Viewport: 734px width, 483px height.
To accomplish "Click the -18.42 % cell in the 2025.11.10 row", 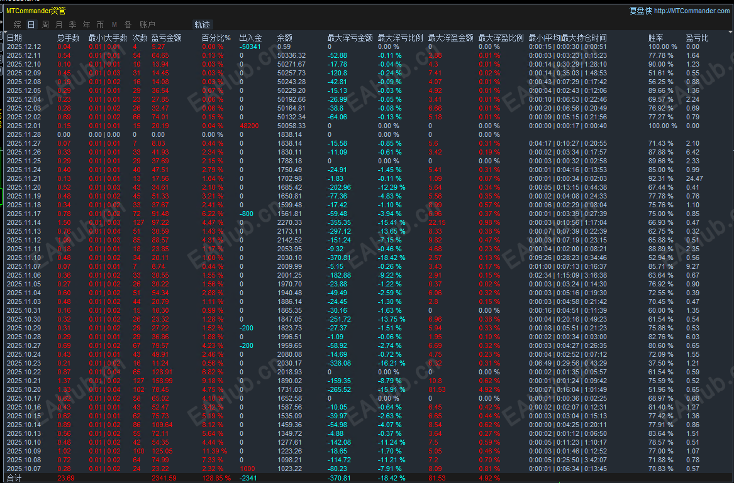I will [x=391, y=258].
